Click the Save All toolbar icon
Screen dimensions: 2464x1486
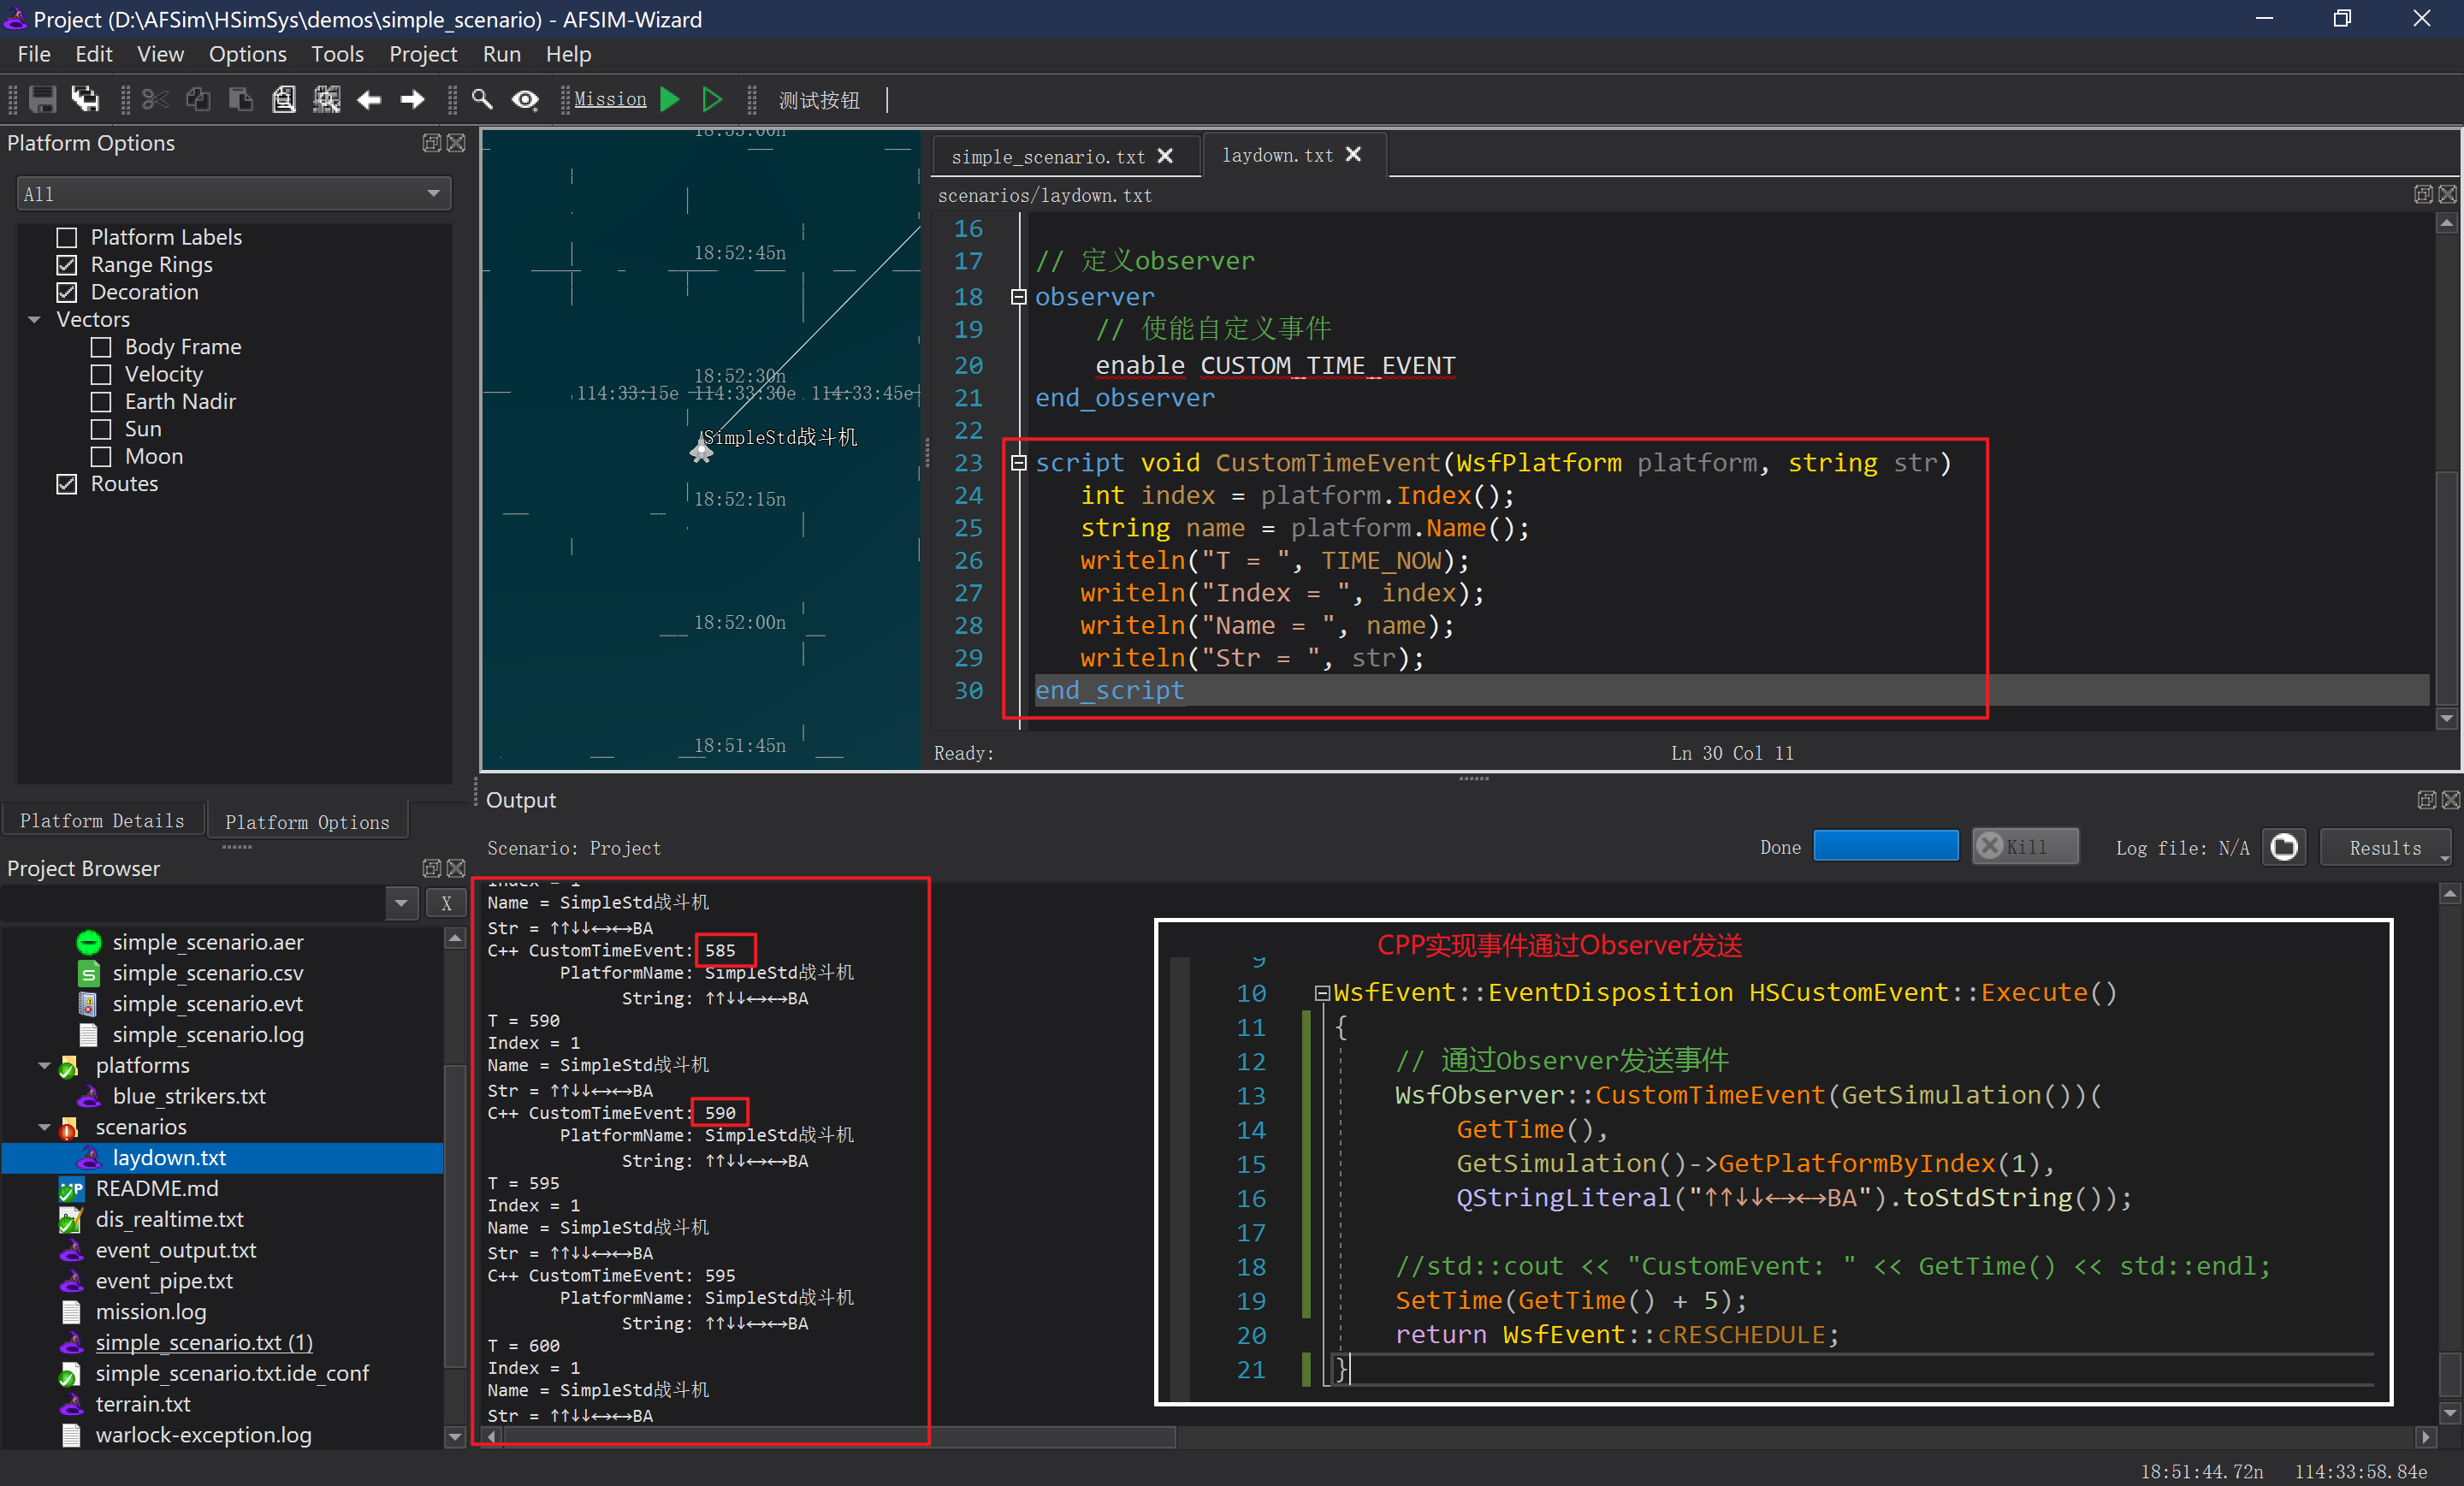pos(85,99)
